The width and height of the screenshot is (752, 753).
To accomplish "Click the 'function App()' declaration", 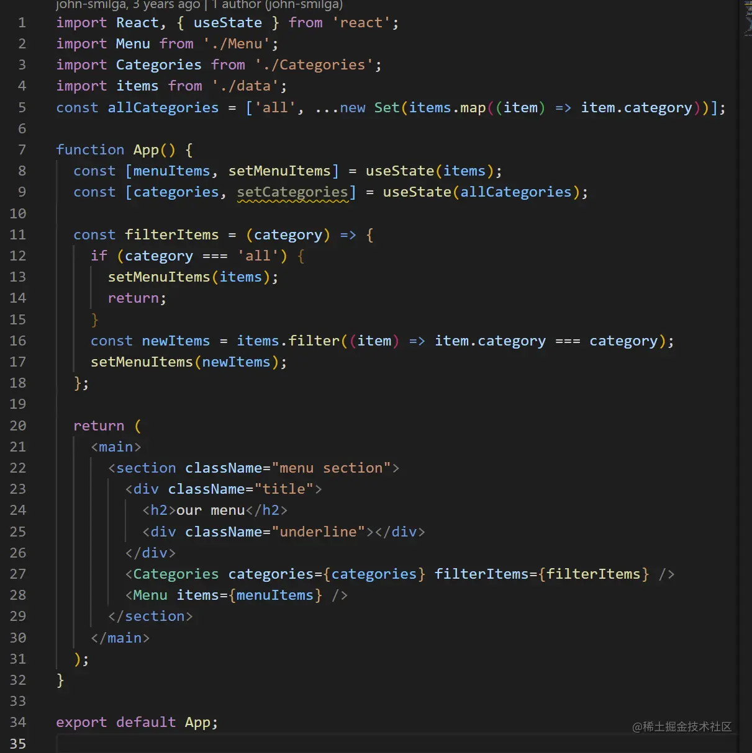I will [x=116, y=150].
